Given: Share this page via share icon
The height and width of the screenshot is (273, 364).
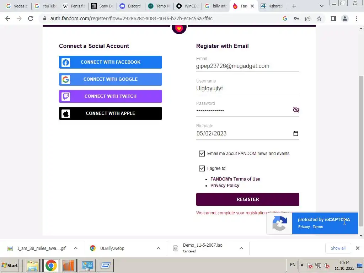Looking at the screenshot, I should pyautogui.click(x=308, y=18).
